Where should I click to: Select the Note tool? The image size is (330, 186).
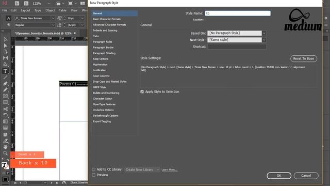click(x=6, y=134)
